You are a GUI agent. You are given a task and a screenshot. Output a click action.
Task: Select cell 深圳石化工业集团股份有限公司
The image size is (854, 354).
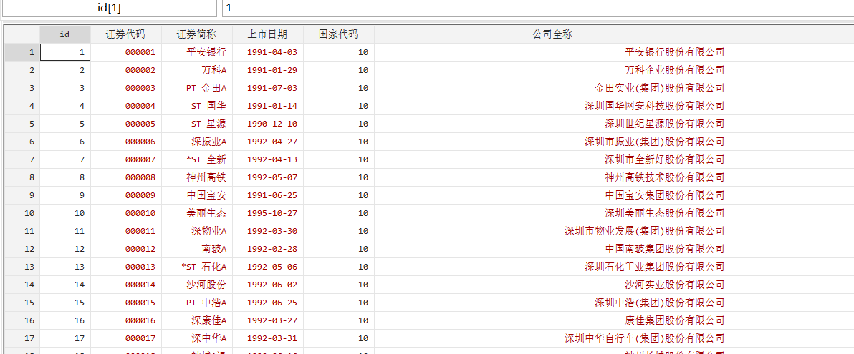(x=552, y=267)
